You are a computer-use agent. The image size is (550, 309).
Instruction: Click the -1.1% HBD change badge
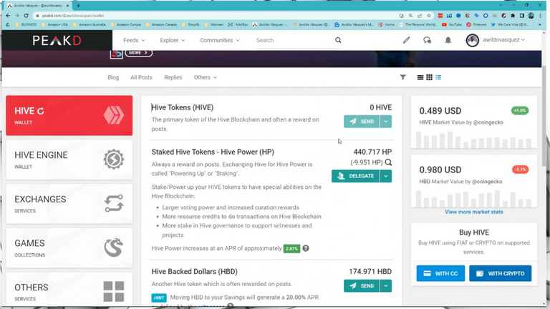pos(520,170)
